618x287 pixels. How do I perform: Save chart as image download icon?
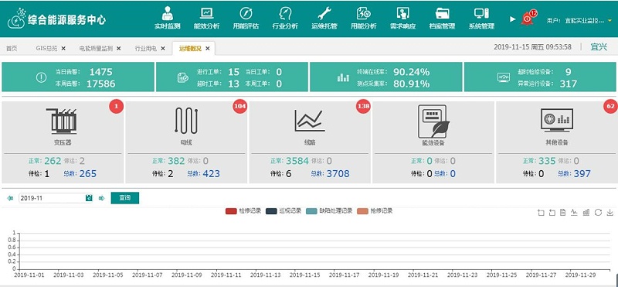click(x=610, y=213)
